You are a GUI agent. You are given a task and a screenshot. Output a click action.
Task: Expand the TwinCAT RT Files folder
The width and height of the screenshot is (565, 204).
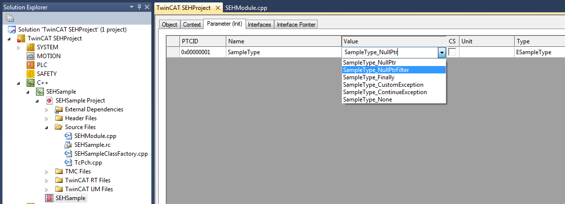(46, 180)
